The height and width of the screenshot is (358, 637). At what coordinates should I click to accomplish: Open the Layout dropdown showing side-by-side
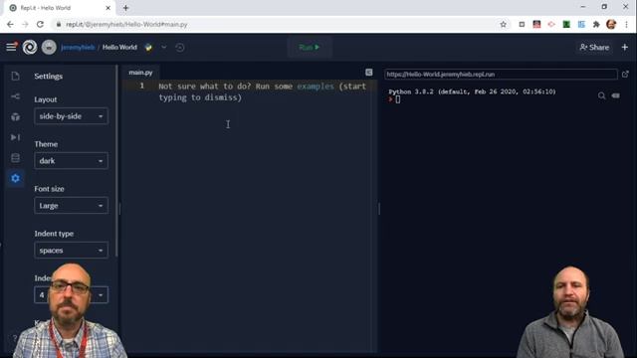71,116
